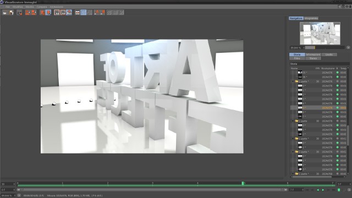The image size is (352, 198).
Task: Play the animation forward
Action: tap(323, 190)
